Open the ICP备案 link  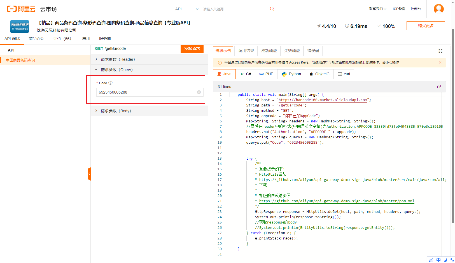coord(399,9)
